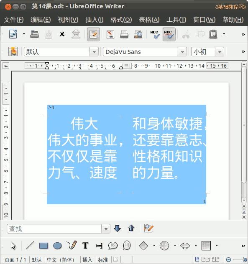
Task: Click the Open file icon
Action: [34, 34]
